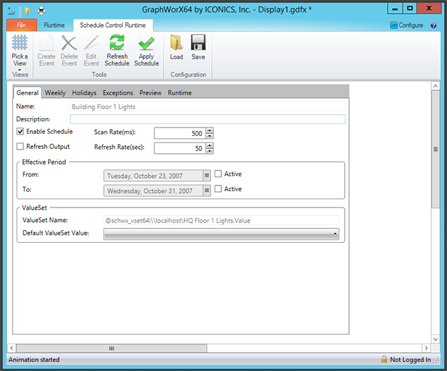
Task: Click the Configure icon in title area
Action: click(x=393, y=26)
